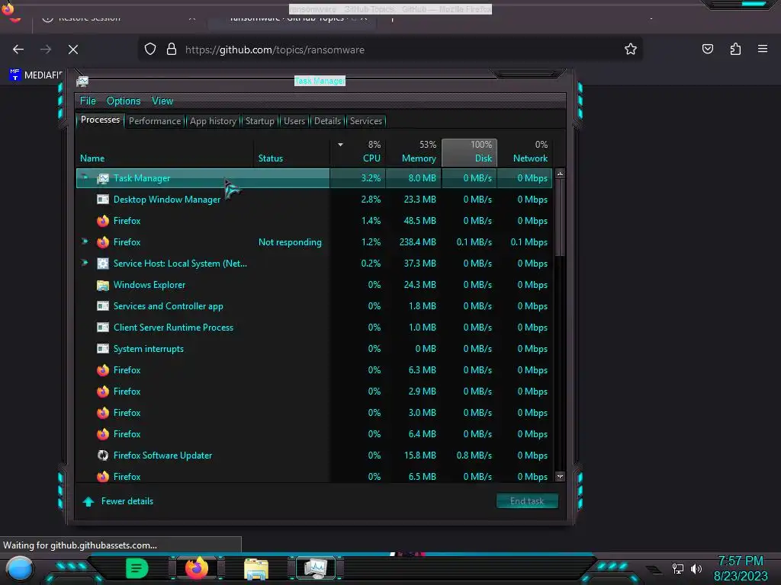Open the green notes app in taskbar
Viewport: 781px width, 585px height.
pyautogui.click(x=137, y=568)
